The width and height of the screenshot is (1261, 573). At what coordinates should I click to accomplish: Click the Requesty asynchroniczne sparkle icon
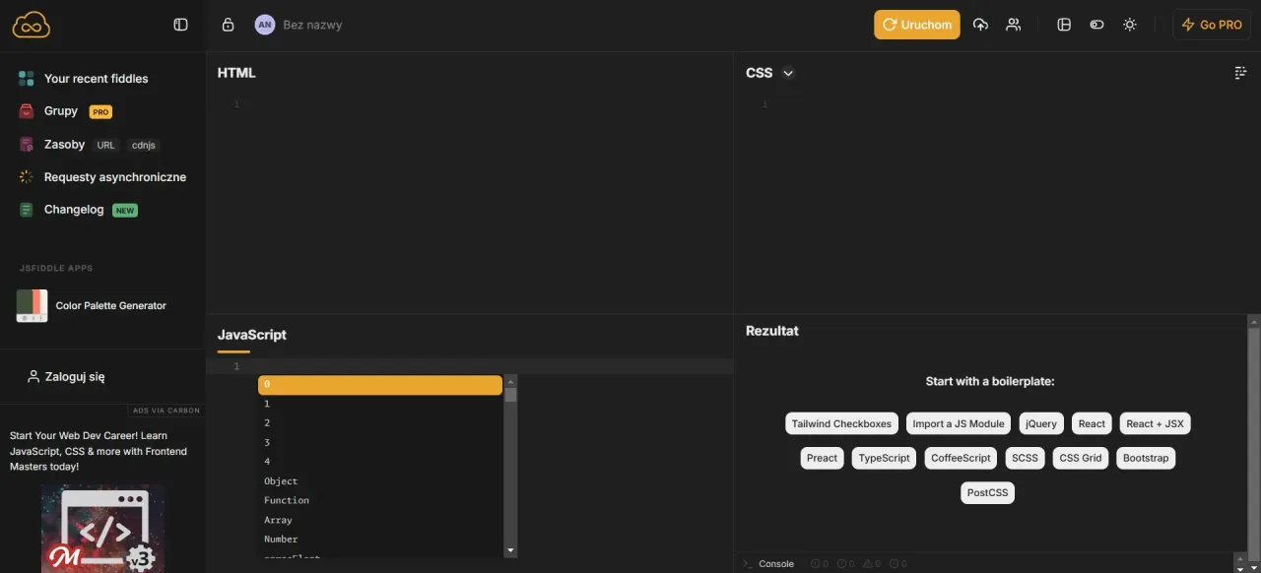pyautogui.click(x=24, y=176)
